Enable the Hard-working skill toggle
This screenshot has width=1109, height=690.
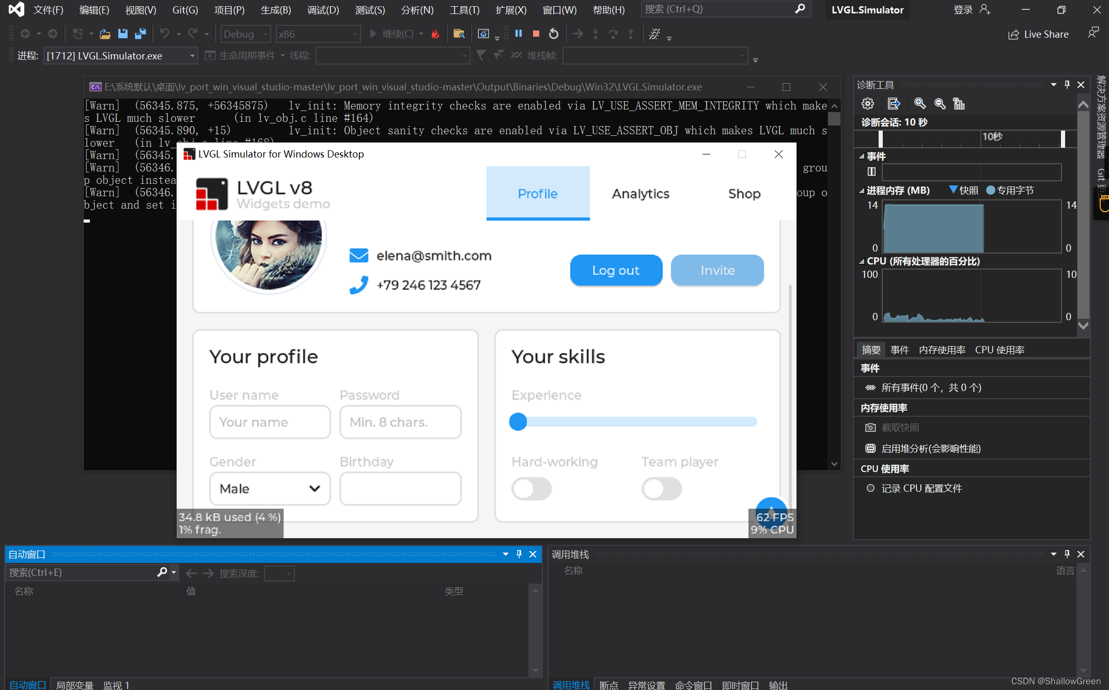coord(532,489)
